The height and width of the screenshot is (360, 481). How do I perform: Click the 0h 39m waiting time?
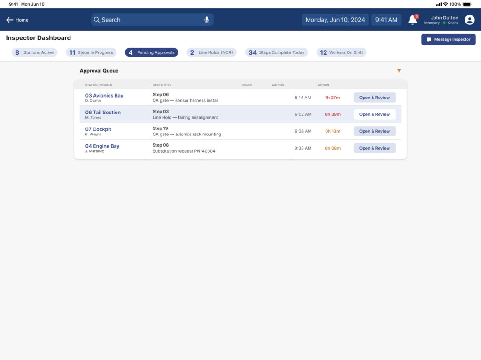(333, 114)
